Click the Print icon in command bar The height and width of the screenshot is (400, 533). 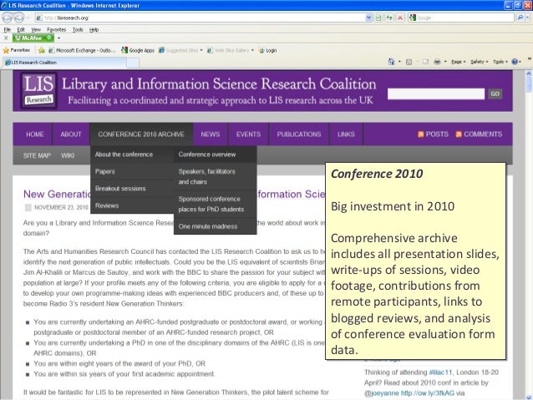[x=437, y=62]
